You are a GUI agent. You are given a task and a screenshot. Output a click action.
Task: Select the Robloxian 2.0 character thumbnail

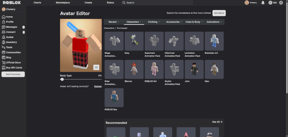pyautogui.click(x=214, y=41)
